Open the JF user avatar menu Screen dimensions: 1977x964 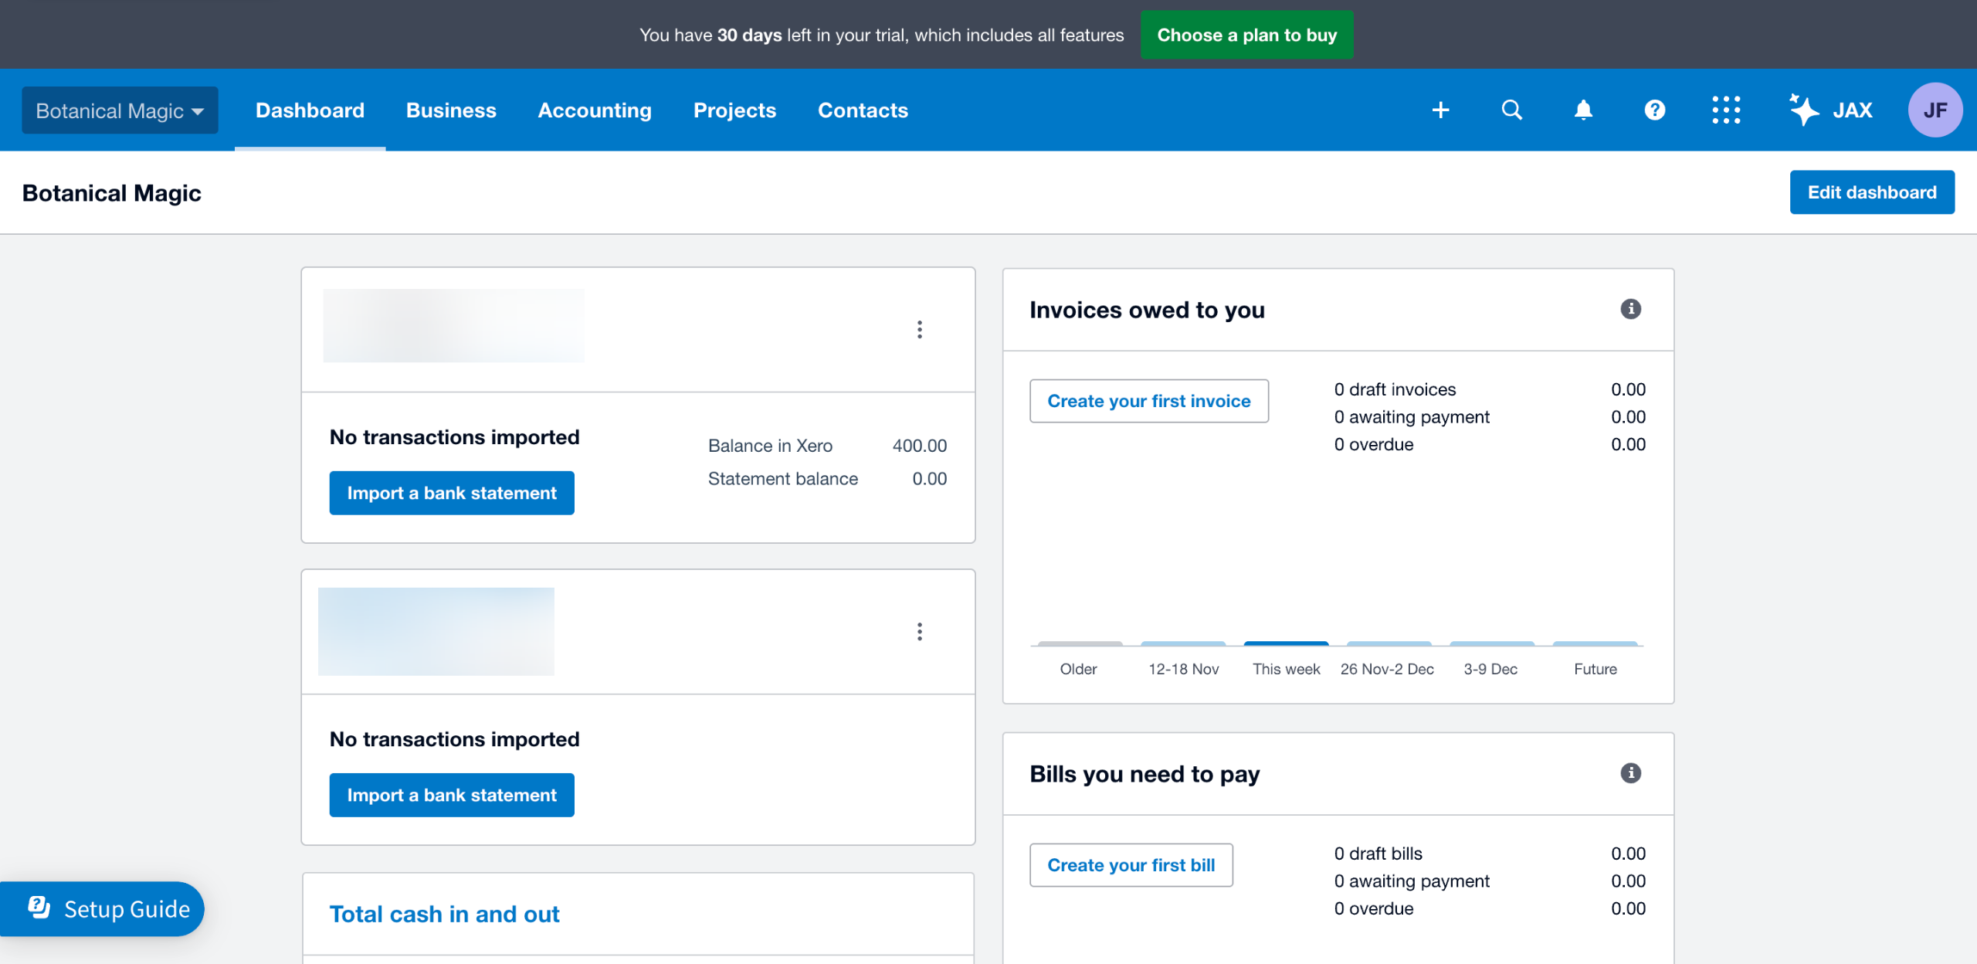(x=1935, y=110)
